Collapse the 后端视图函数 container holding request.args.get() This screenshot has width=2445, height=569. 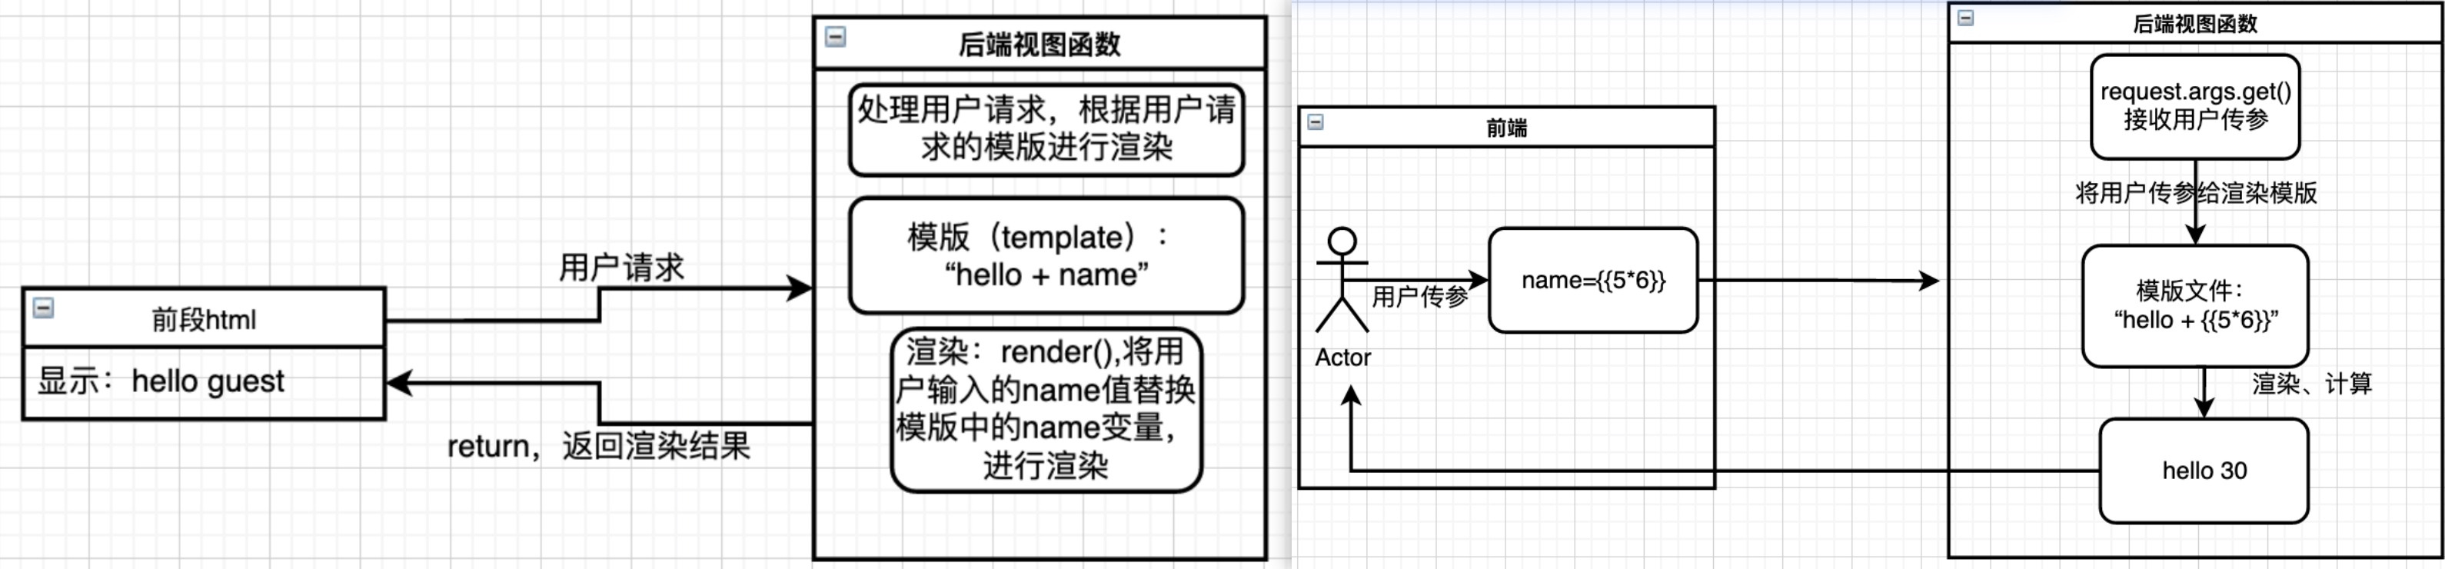pos(1966,18)
